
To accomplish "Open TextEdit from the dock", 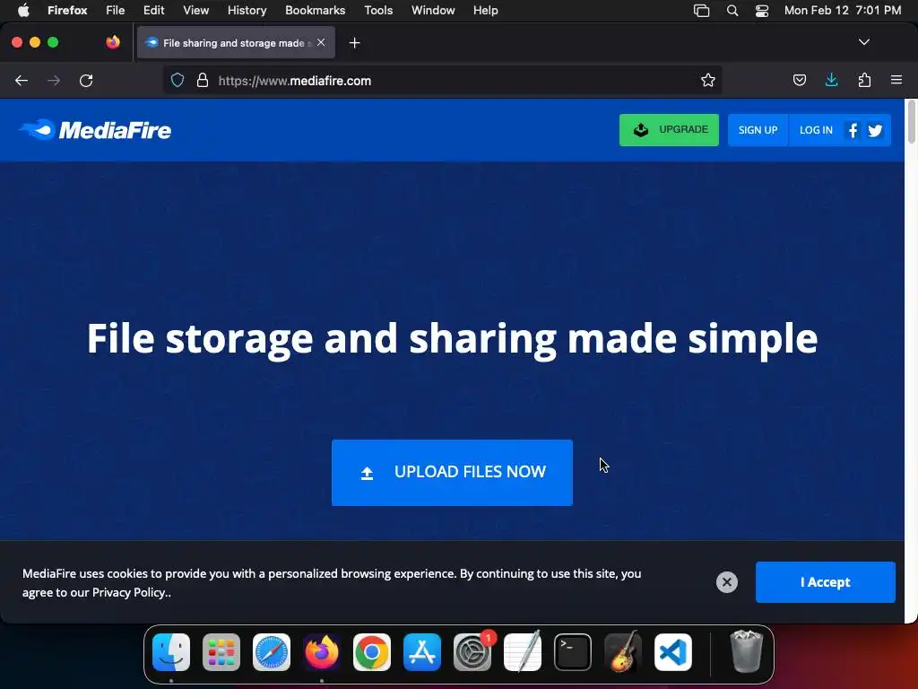I will tap(523, 652).
